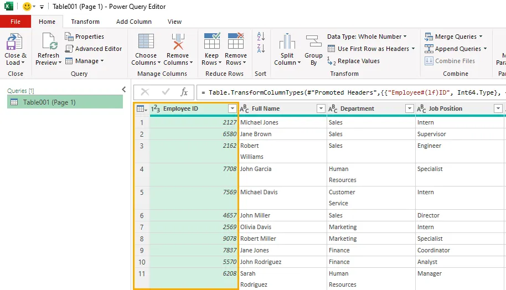Click the ABC type icon on Department
The height and width of the screenshot is (290, 506).
point(333,108)
